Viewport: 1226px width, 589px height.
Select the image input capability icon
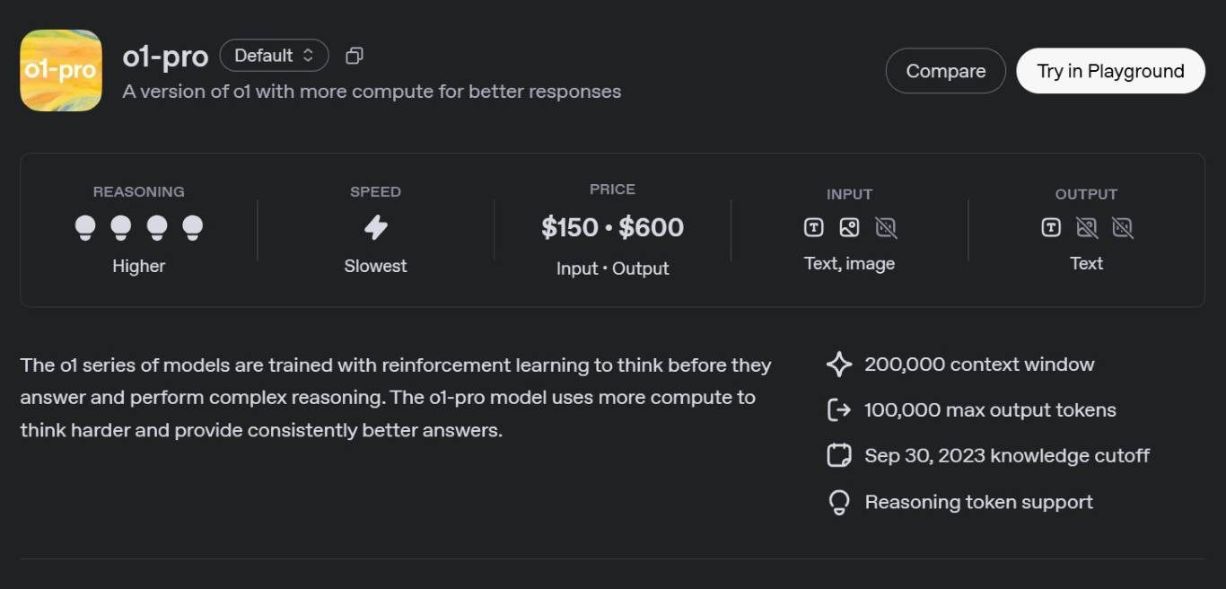tap(849, 227)
